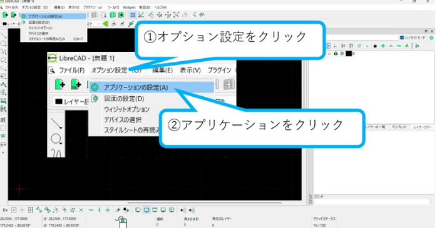The height and width of the screenshot is (228, 437).
Task: Toggle Snap on grid icon
Action: point(31,211)
